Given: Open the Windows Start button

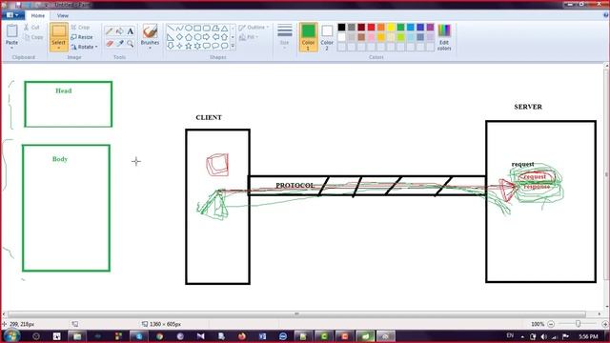Looking at the screenshot, I should pyautogui.click(x=11, y=336).
